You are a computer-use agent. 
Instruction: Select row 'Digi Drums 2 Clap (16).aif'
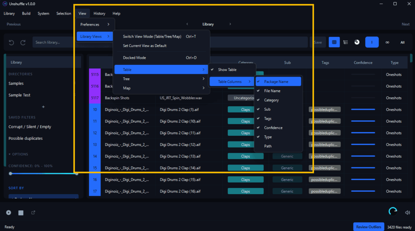180,191
